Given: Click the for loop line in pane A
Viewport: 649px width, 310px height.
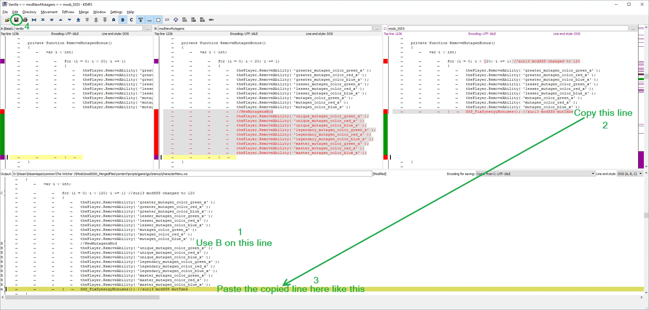Looking at the screenshot, I should pos(95,61).
